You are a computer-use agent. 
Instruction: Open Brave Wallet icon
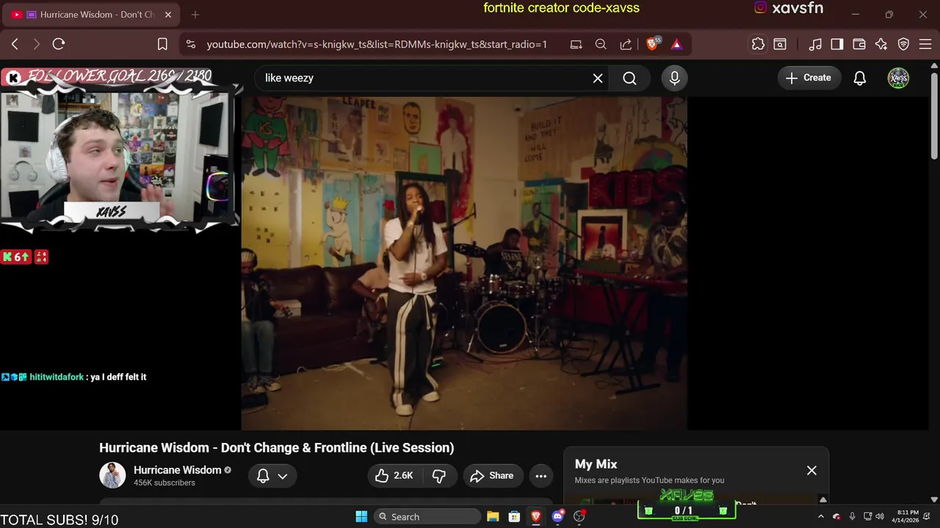coord(858,44)
